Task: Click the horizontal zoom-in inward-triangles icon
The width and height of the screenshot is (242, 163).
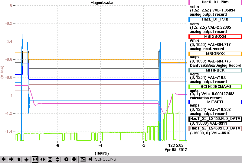Action: click(x=35, y=159)
